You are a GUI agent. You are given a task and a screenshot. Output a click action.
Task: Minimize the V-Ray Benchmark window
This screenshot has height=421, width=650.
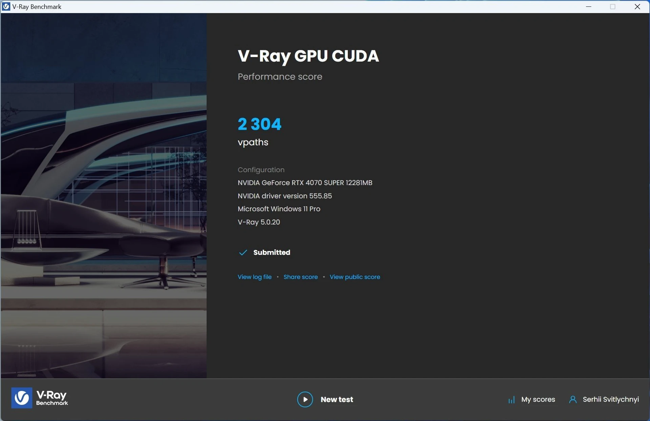[x=588, y=6]
